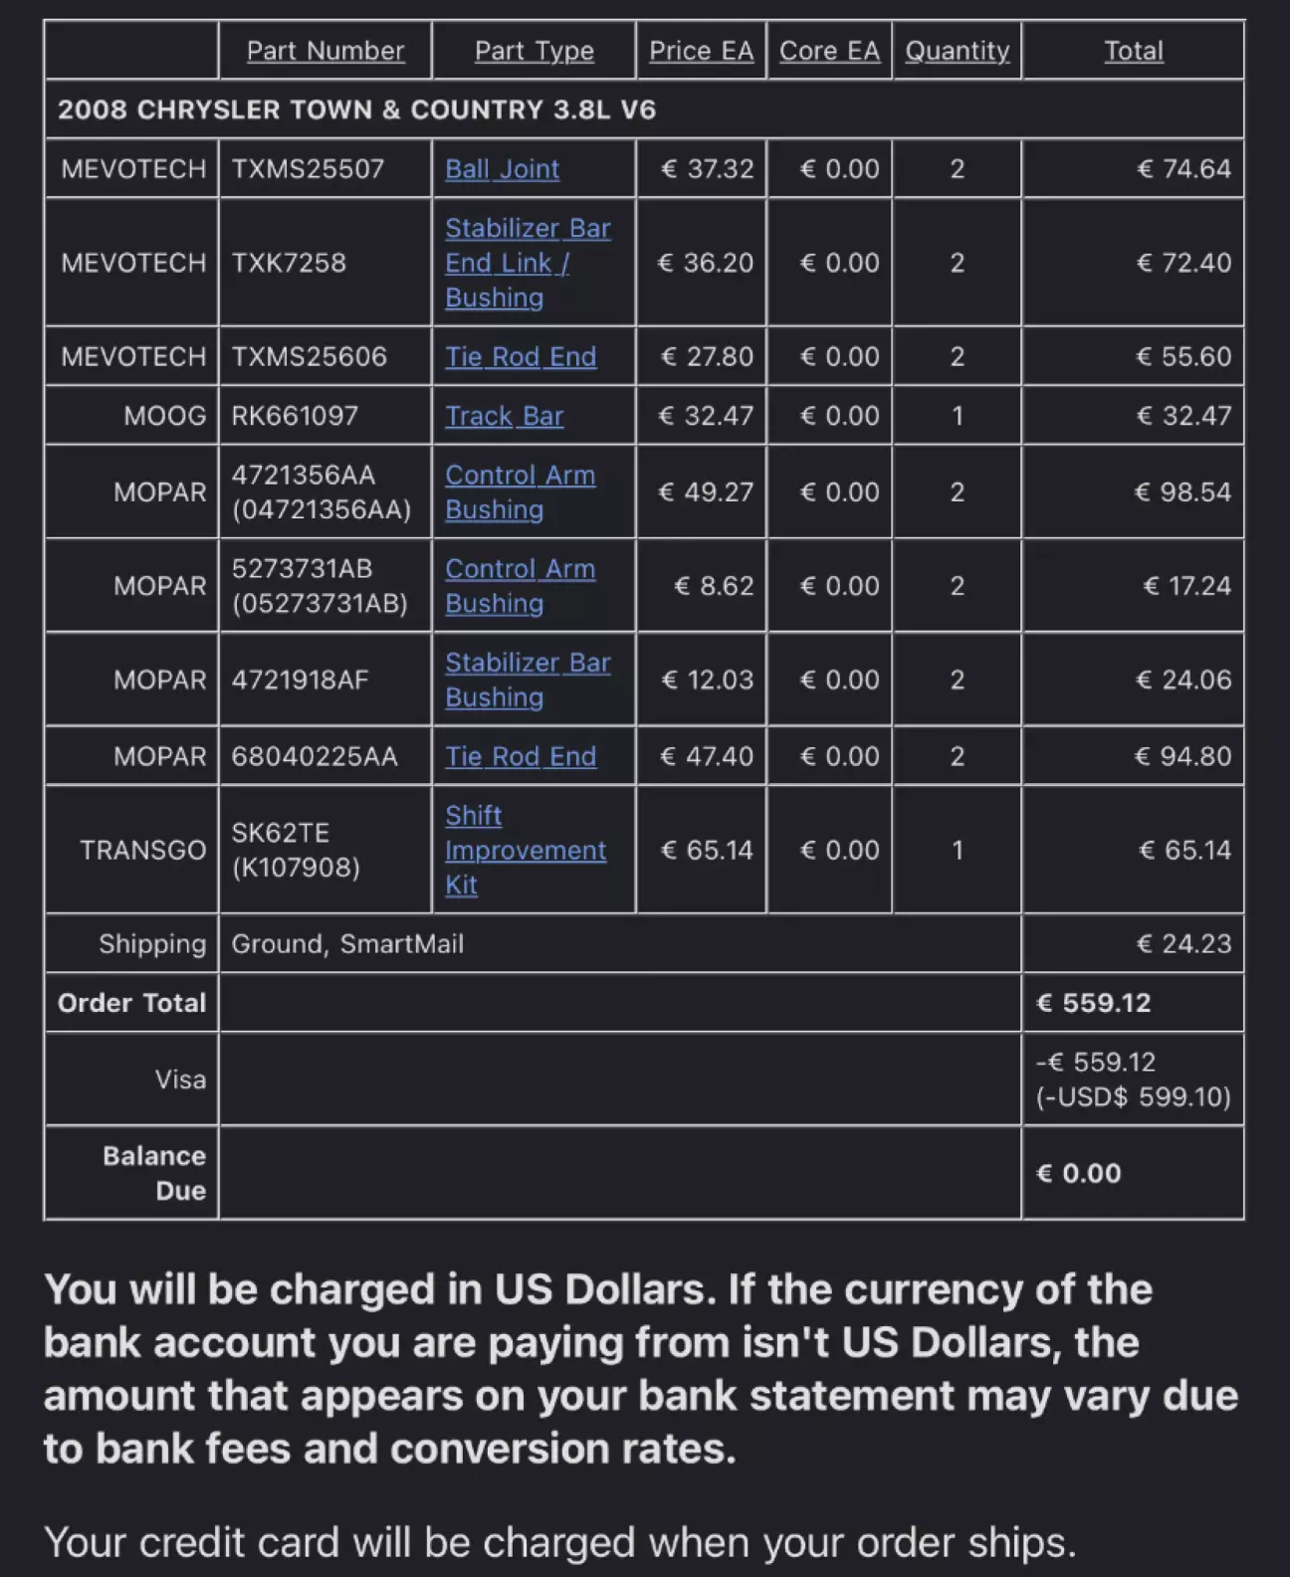
Task: Open Tie Rod End link for 68040225AA
Action: (x=520, y=757)
